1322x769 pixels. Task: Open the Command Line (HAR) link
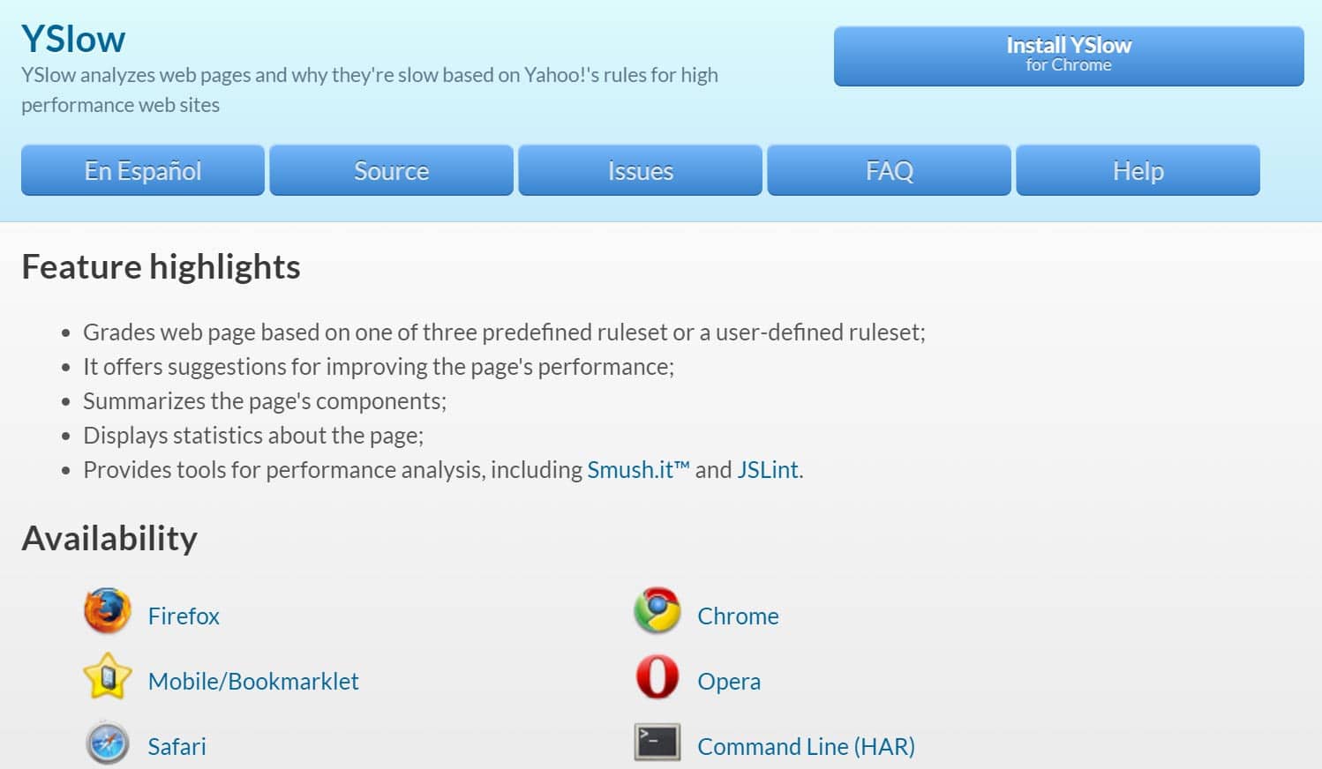click(806, 746)
